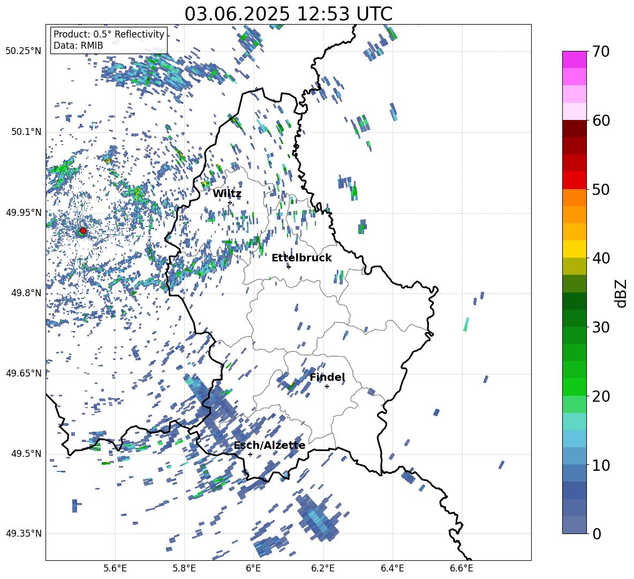Click the Product: 0.5° Reflectivity text
Screen dimensions: 634x579
coord(109,34)
